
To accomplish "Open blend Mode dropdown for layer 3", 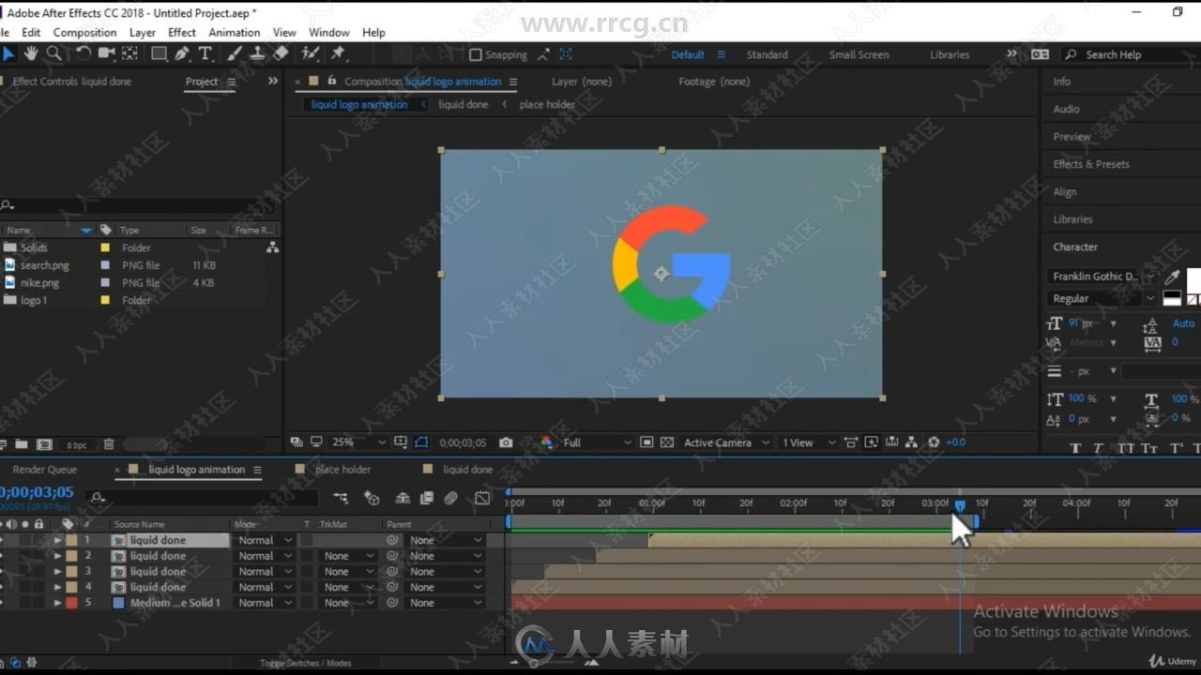I will click(263, 571).
